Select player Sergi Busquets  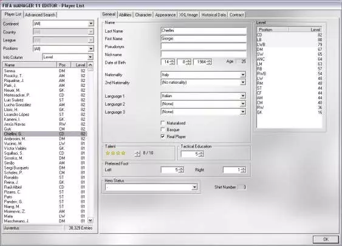[45, 168]
